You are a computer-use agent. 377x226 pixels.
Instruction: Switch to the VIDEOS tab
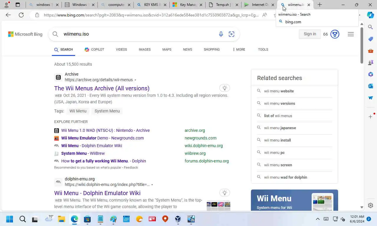click(x=121, y=49)
